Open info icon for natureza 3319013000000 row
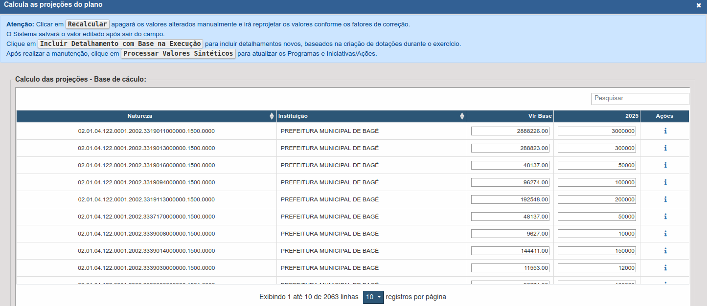 [665, 148]
